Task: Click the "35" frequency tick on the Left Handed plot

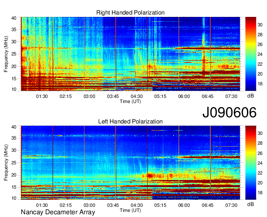Action: click(14, 138)
